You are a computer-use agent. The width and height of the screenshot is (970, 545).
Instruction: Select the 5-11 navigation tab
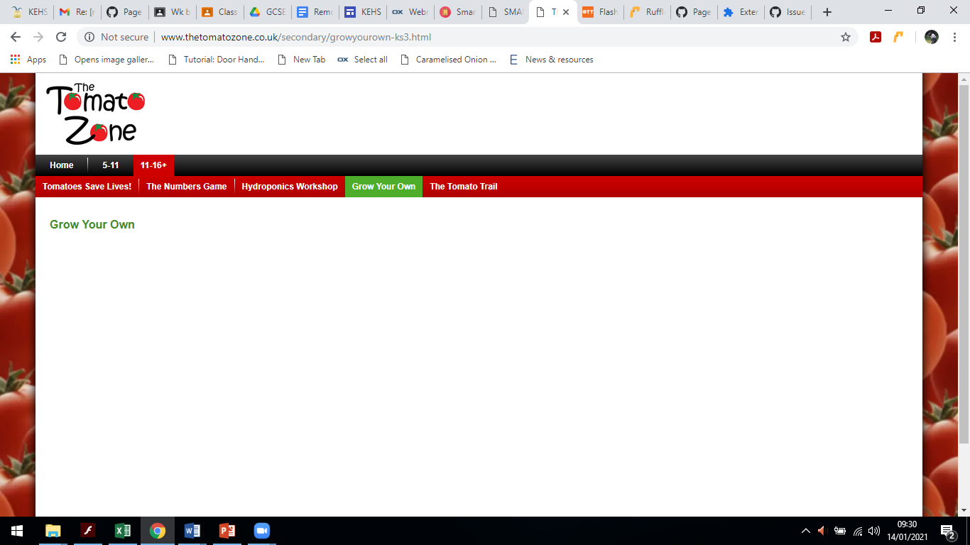tap(110, 165)
